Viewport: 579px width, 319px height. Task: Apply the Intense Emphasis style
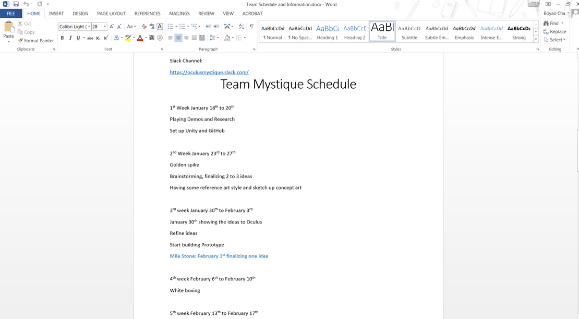[491, 32]
